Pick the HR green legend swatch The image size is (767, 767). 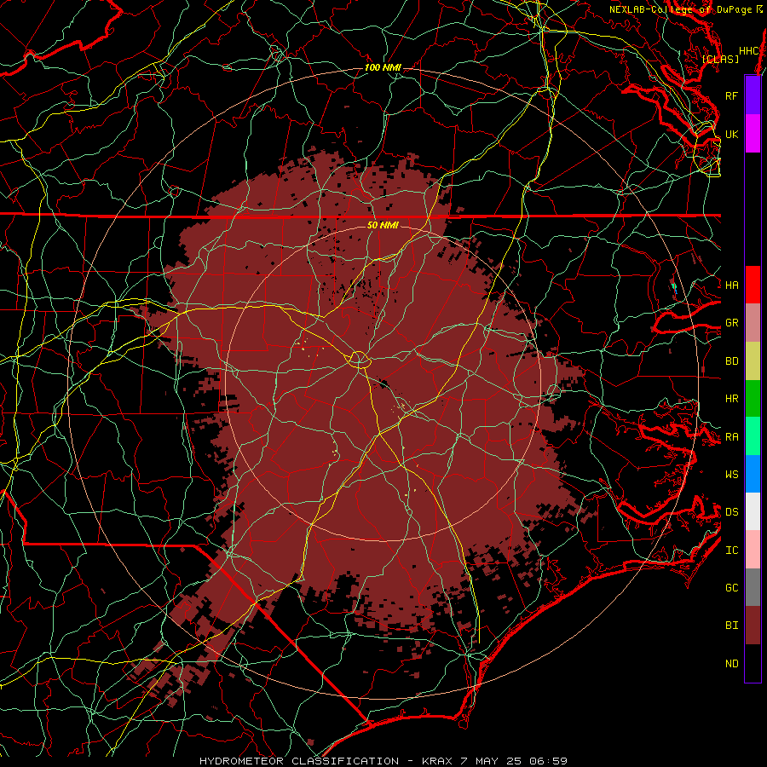pos(753,398)
